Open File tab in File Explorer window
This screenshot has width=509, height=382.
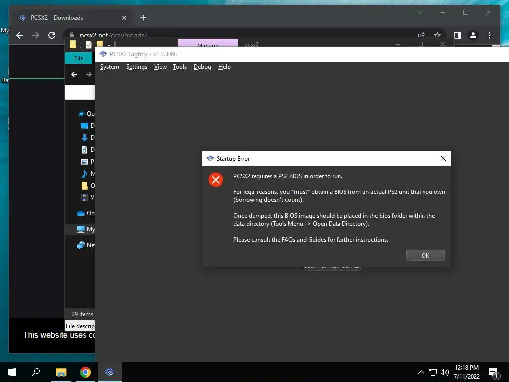coord(79,58)
